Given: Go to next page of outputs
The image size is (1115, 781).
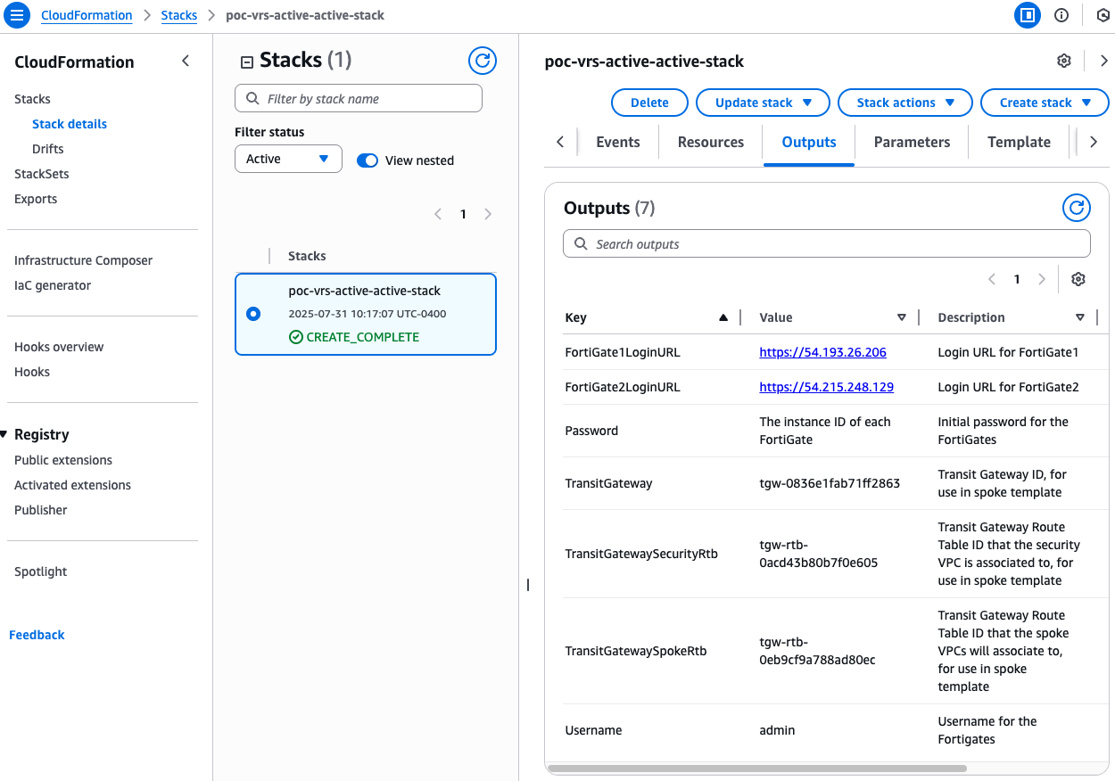Looking at the screenshot, I should [1042, 279].
